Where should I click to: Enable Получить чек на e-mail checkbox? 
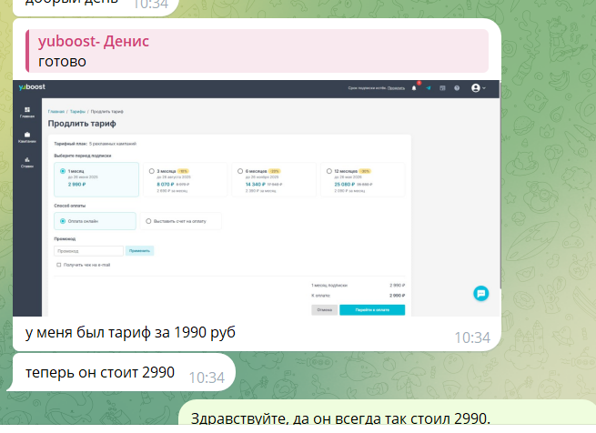tap(59, 265)
